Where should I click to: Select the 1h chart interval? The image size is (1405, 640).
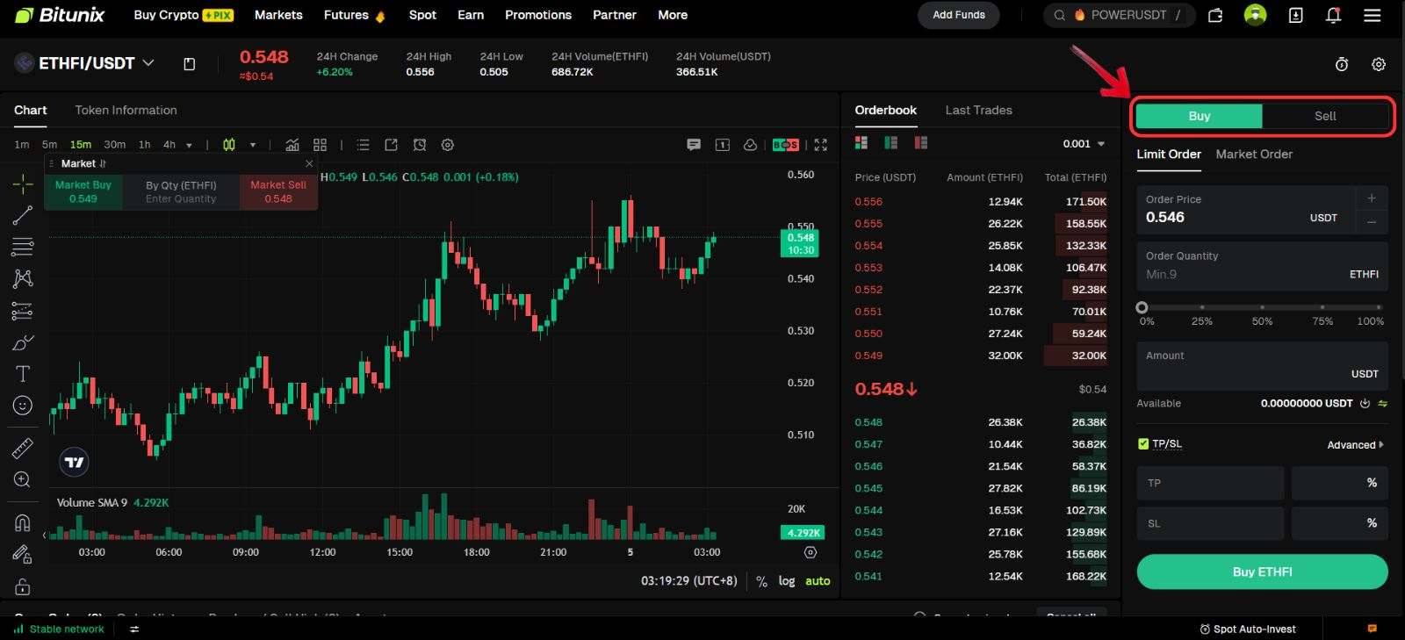(144, 145)
